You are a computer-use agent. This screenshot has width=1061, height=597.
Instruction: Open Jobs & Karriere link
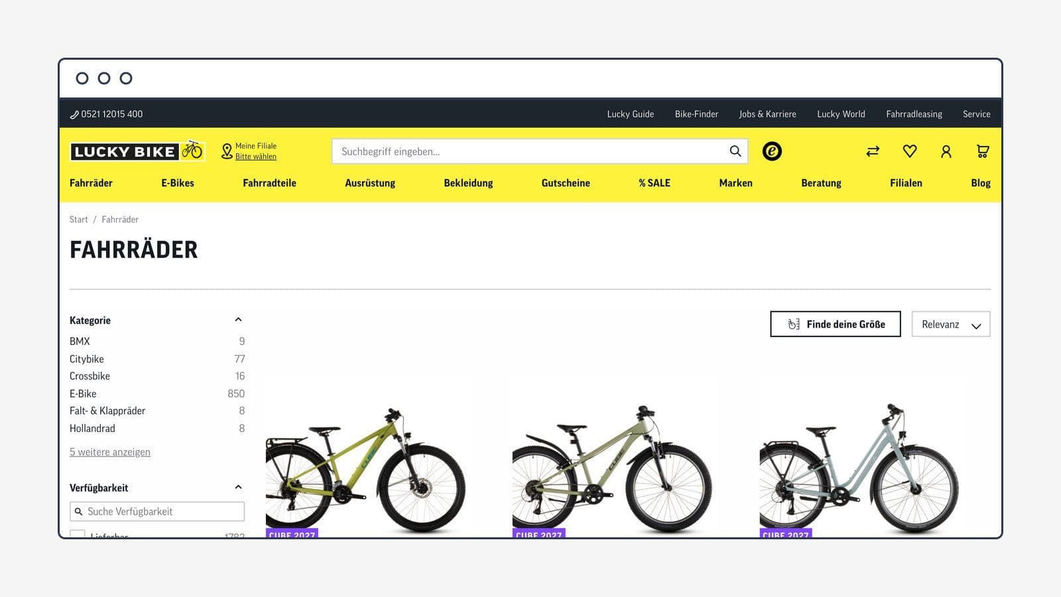click(x=768, y=114)
